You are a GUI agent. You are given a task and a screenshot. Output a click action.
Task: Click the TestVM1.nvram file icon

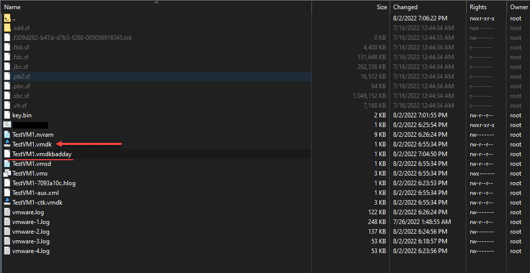coord(7,135)
